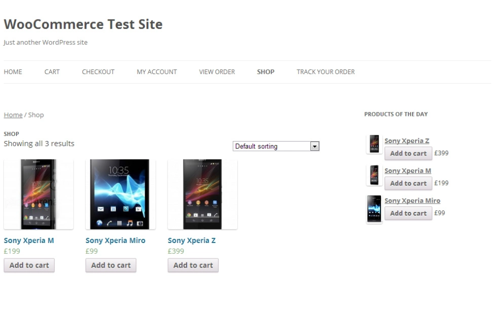Image resolution: width=495 pixels, height=313 pixels.
Task: Open the VIEW ORDER page
Action: tap(217, 72)
